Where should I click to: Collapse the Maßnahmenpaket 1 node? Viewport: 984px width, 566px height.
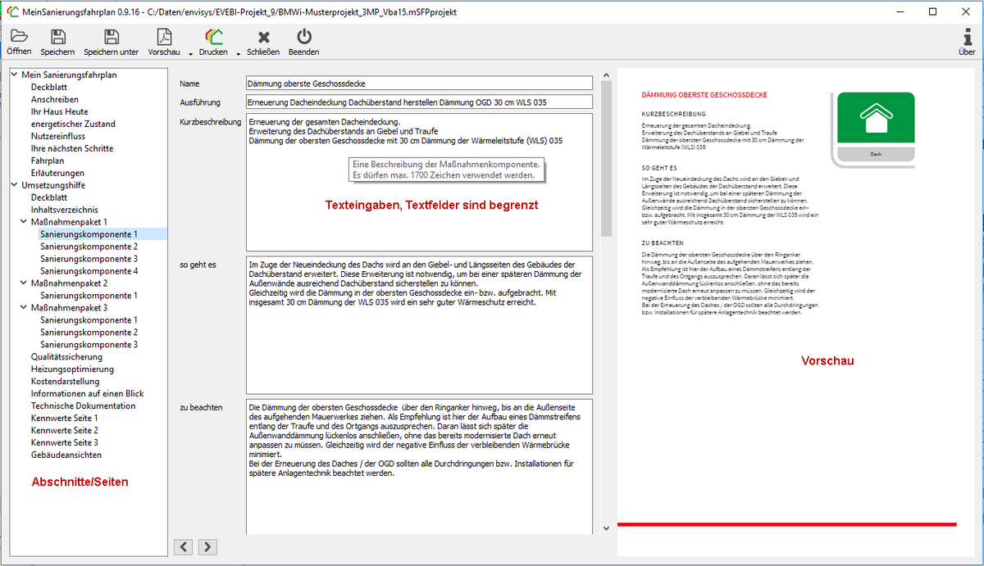tap(25, 222)
